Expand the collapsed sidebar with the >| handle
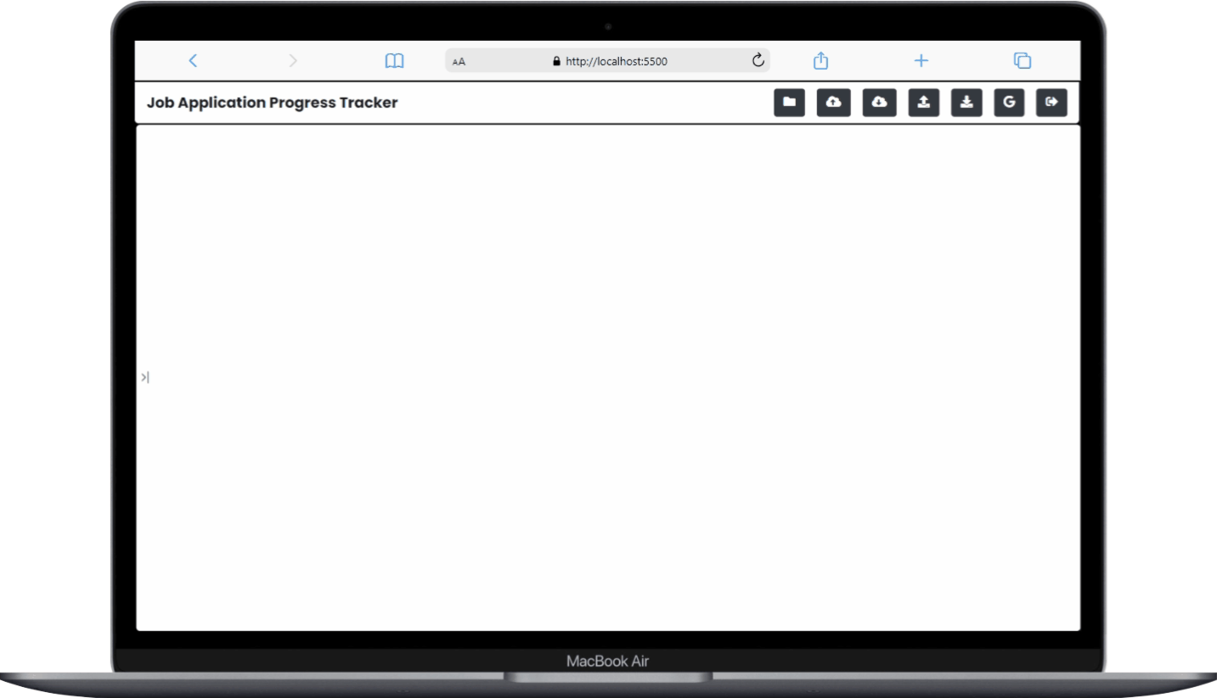 point(145,377)
